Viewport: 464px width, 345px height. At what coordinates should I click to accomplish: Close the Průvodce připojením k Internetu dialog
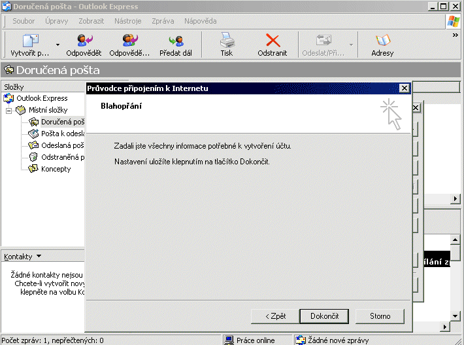(x=405, y=88)
